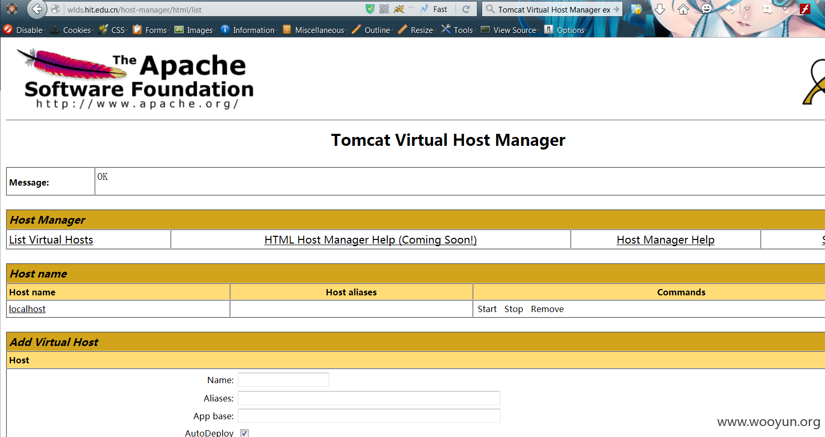Screen dimensions: 825x437
Task: Open the Host Manager Help link
Action: 665,239
